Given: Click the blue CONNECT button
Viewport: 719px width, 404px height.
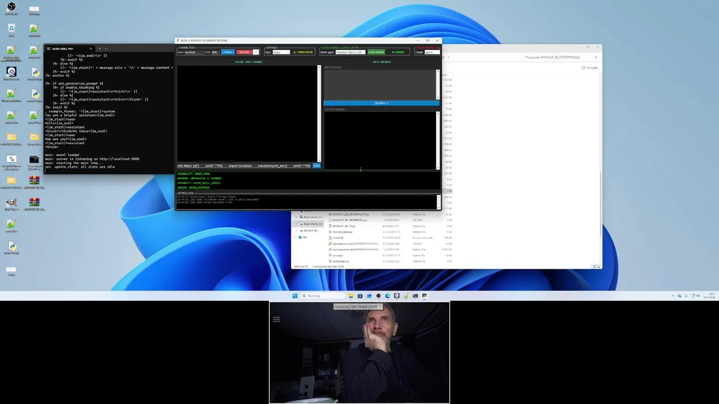Looking at the screenshot, I should click(228, 52).
